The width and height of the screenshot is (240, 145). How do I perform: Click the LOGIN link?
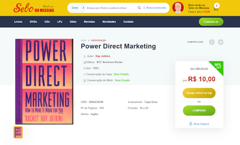pyautogui.click(x=205, y=12)
